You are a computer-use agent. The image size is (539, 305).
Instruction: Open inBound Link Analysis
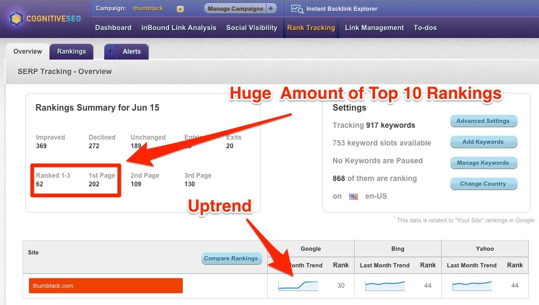179,28
